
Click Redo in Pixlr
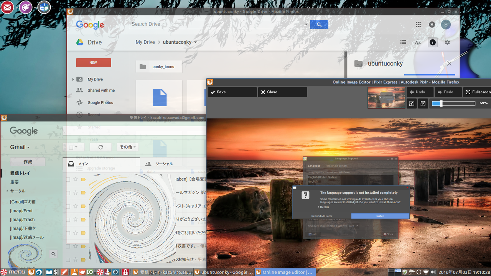(x=448, y=92)
